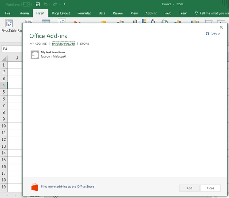Screen dimensions: 229x198
Task: Select the My test functions add-in icon
Action: (35, 55)
